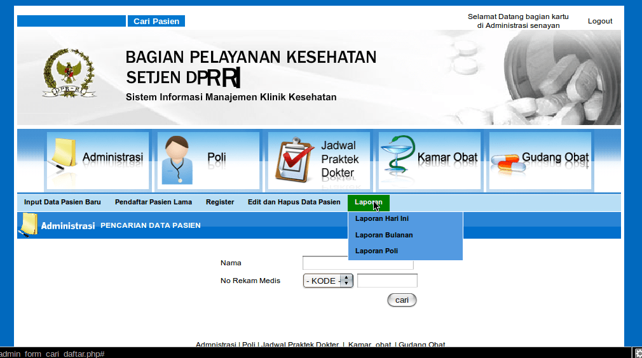Open Jadwal Praktek Dokter clipboard tile

[319, 161]
